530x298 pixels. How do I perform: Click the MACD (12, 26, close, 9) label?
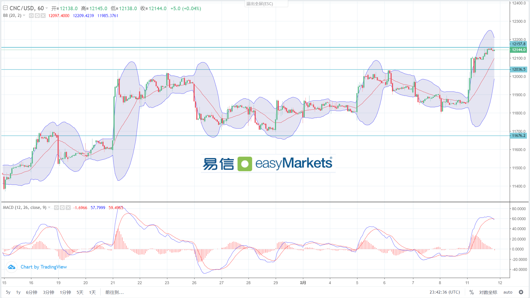click(25, 207)
